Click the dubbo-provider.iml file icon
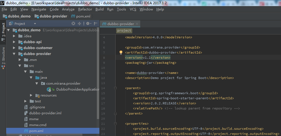The image size is (281, 136). point(26,113)
